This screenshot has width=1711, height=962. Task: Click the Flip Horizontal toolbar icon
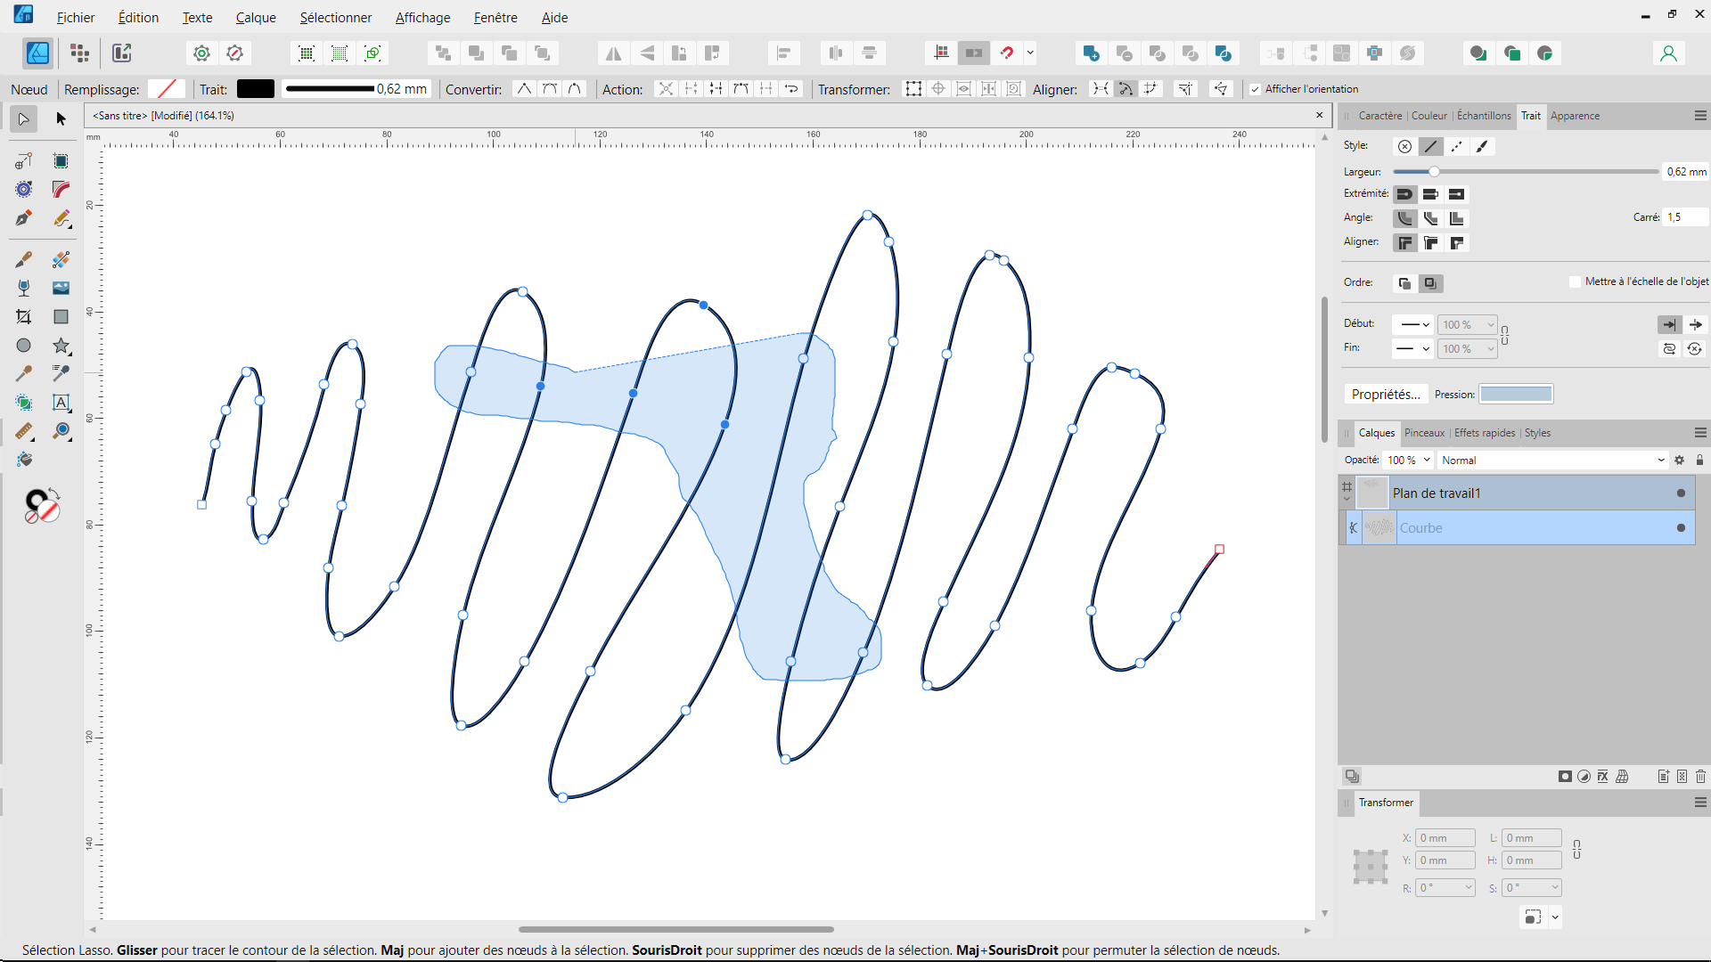coord(614,53)
